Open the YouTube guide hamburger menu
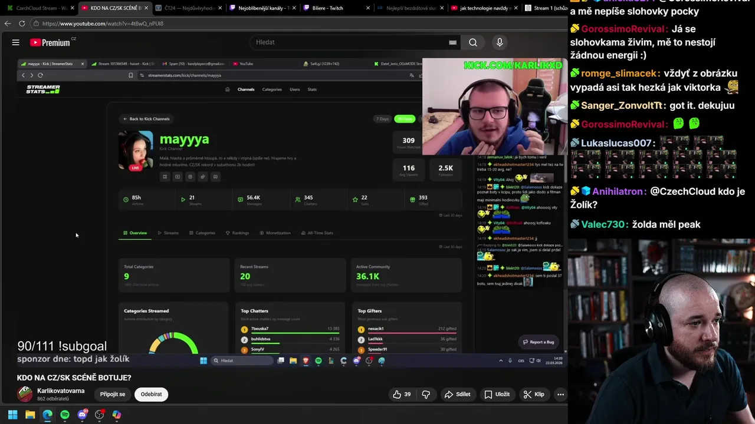Viewport: 755px width, 424px height. point(16,42)
